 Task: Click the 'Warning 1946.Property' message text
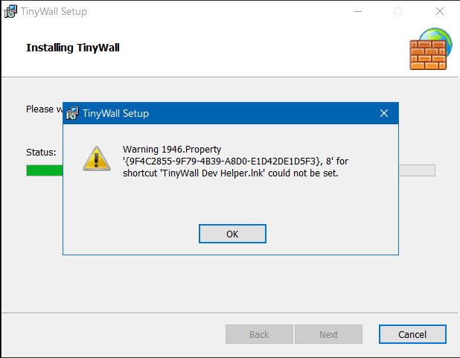pos(172,150)
